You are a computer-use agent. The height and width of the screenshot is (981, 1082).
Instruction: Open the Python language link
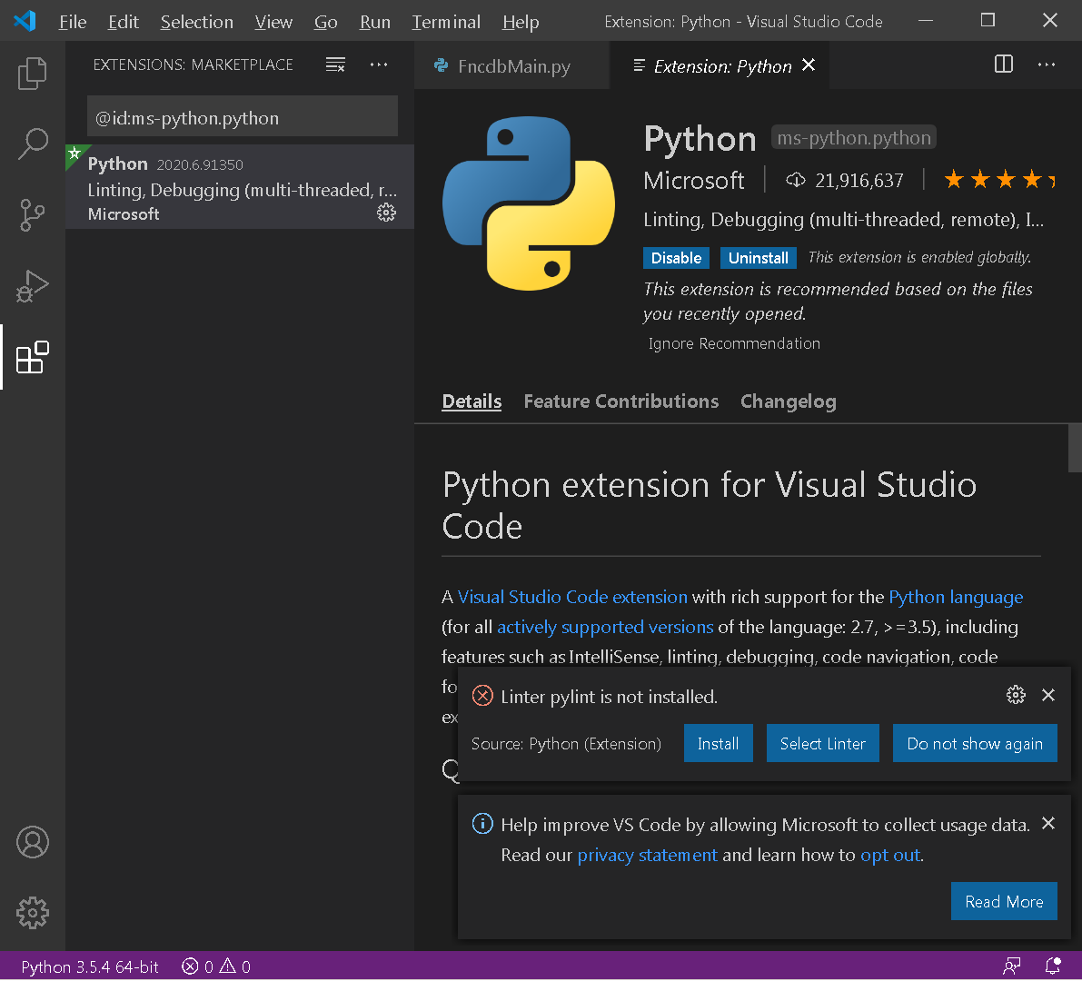click(956, 598)
